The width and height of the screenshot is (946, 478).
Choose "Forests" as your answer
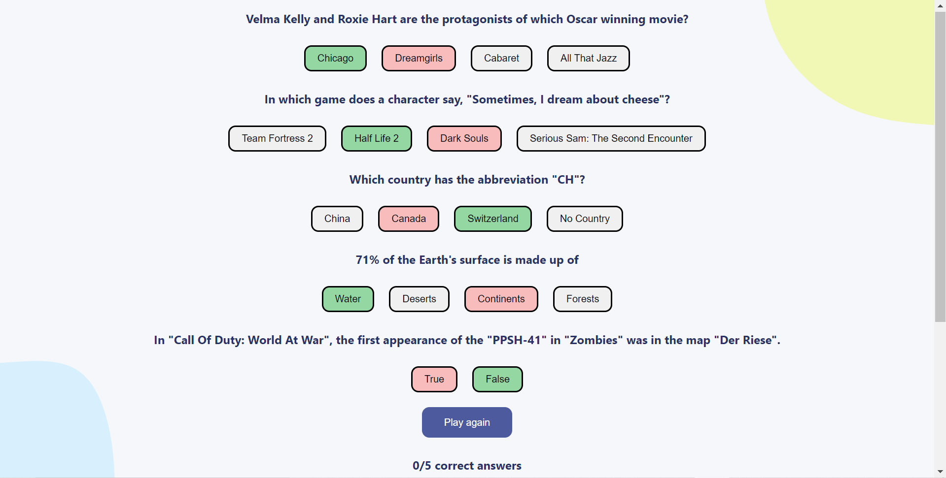[582, 299]
